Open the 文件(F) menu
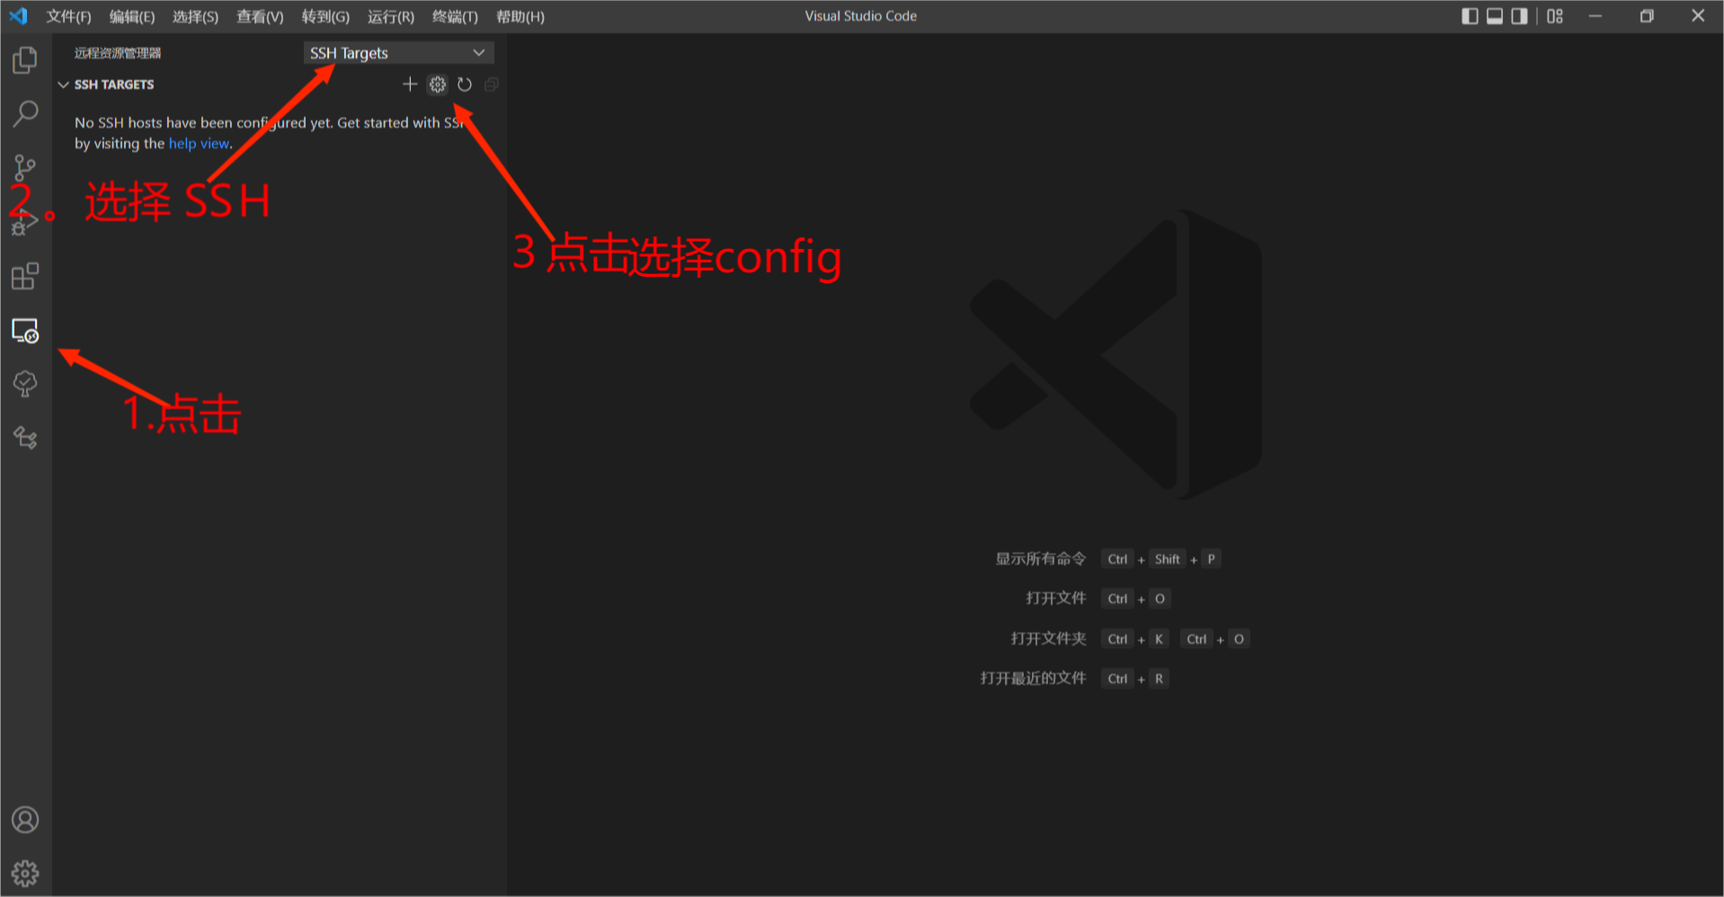Viewport: 1724px width, 897px height. click(69, 16)
